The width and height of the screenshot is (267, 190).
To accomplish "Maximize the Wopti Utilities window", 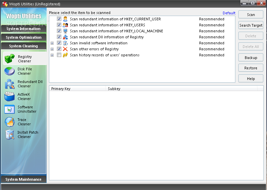I will [253, 3].
